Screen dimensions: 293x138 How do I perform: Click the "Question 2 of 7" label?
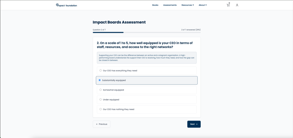pyautogui.click(x=99, y=30)
